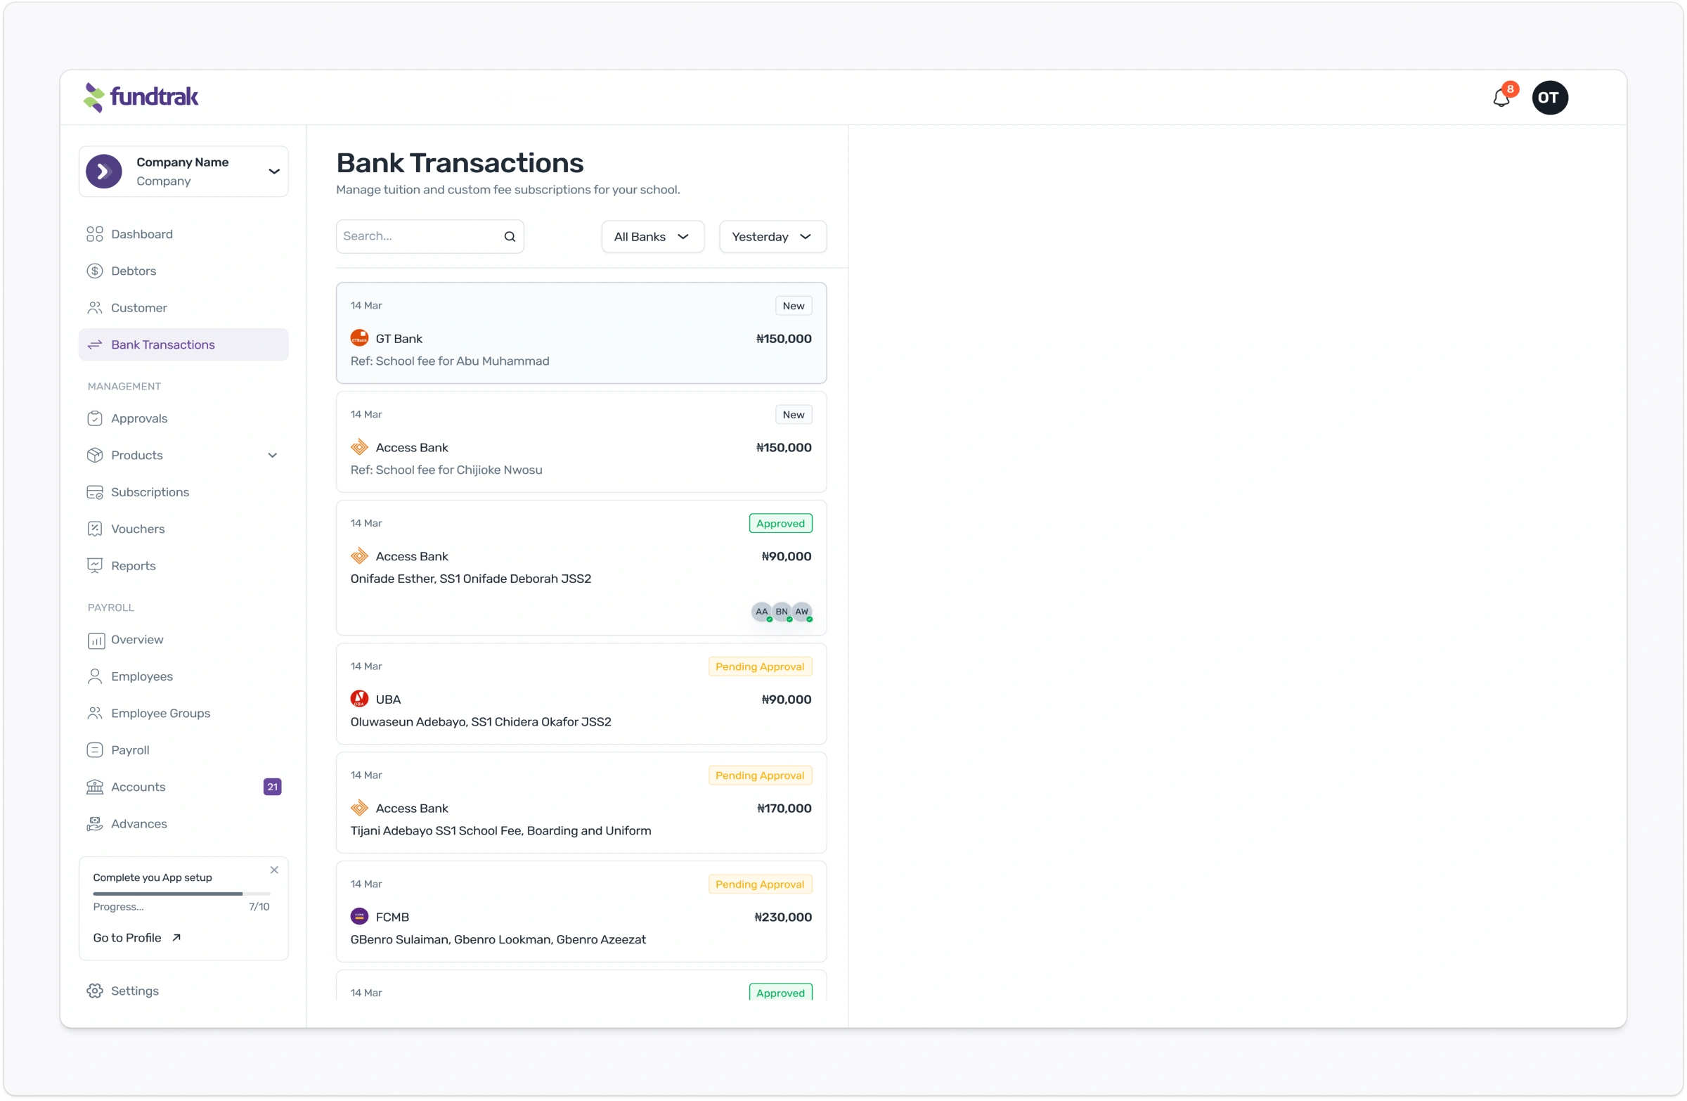Click the Dashboard grid icon
The width and height of the screenshot is (1687, 1101).
95,234
